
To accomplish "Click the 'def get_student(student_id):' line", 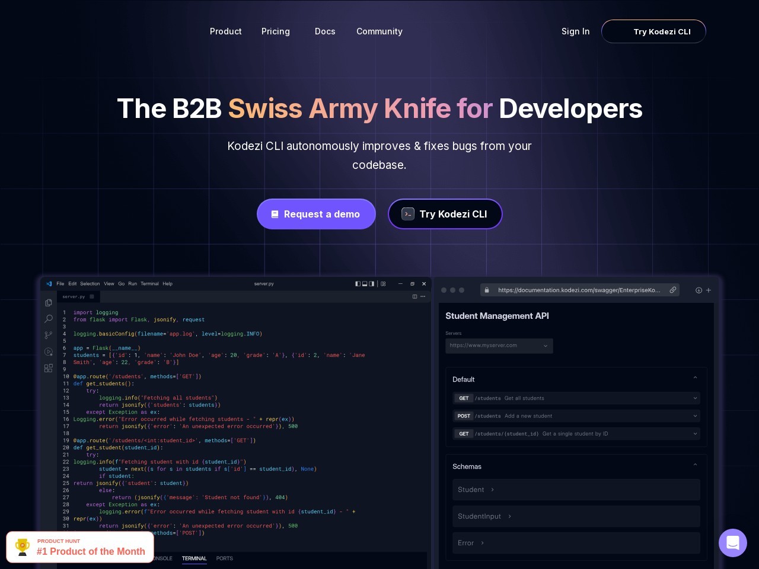I will pyautogui.click(x=118, y=447).
